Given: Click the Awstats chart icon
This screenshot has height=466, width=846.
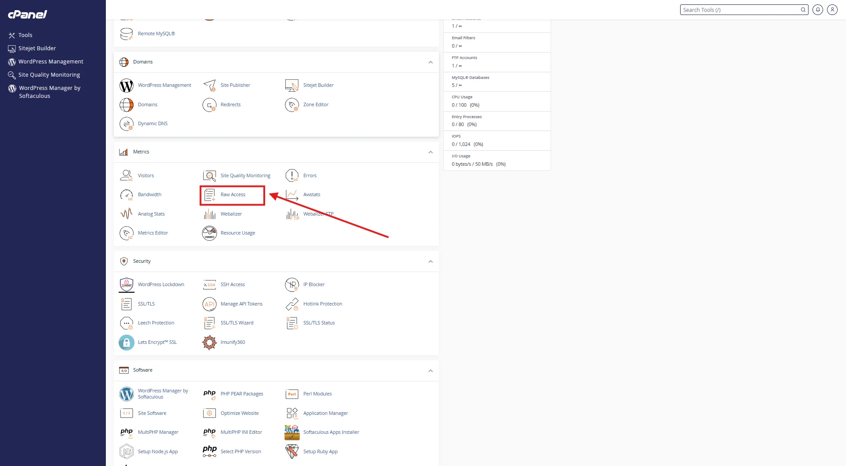Looking at the screenshot, I should (292, 194).
